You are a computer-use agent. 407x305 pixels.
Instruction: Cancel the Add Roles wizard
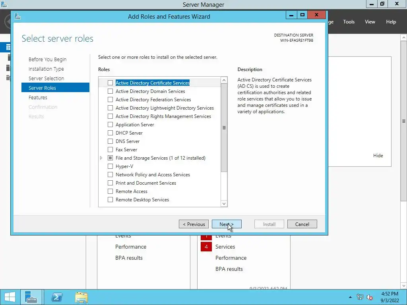[302, 224]
